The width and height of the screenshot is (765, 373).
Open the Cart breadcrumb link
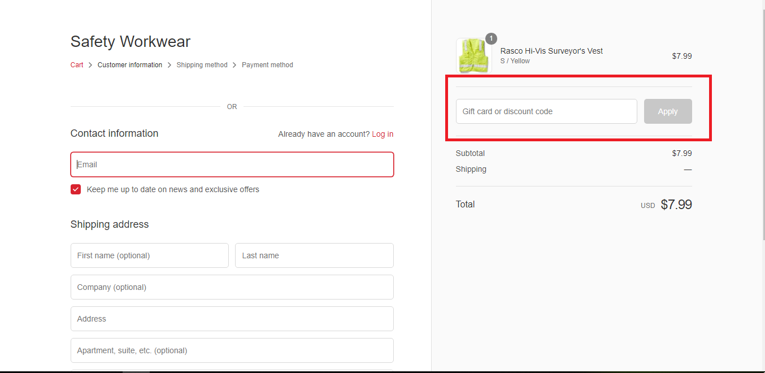point(77,65)
